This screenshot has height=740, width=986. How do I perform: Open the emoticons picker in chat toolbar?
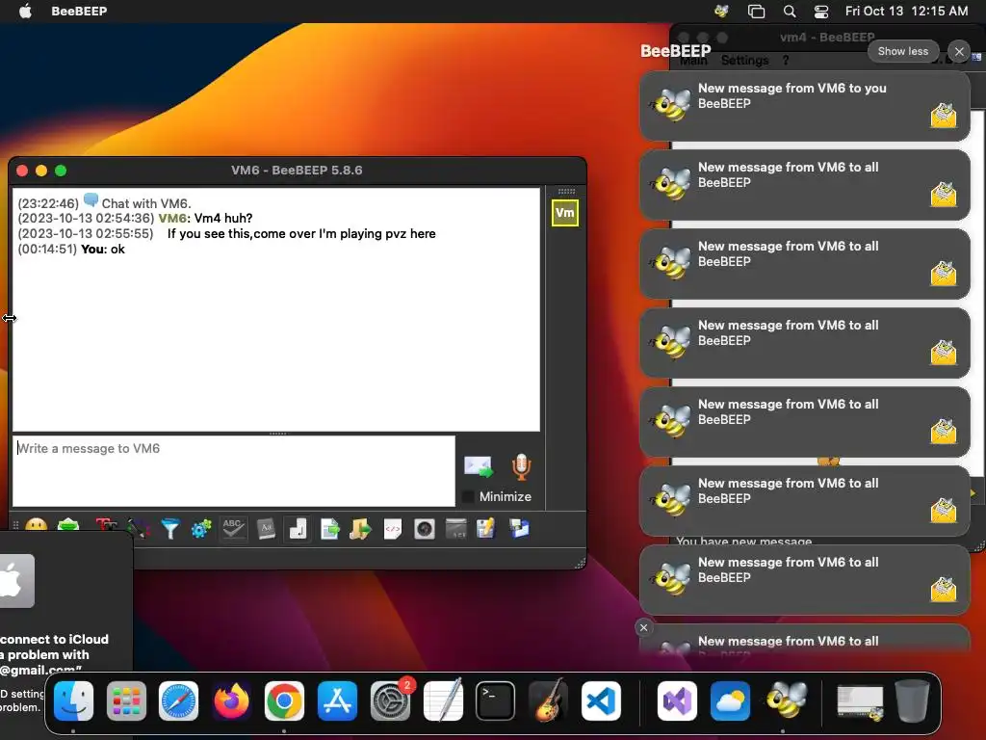pos(37,526)
